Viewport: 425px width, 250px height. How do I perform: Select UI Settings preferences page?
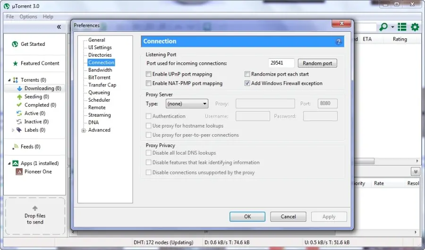coord(100,47)
